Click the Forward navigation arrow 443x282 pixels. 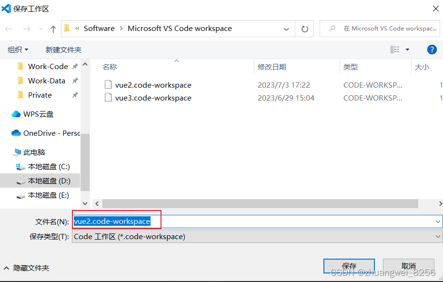27,29
